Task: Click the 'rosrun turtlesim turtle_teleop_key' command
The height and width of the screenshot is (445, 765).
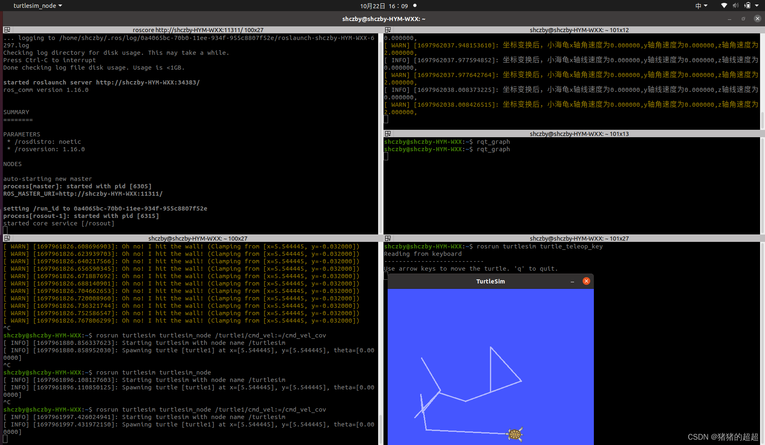Action: click(x=540, y=246)
